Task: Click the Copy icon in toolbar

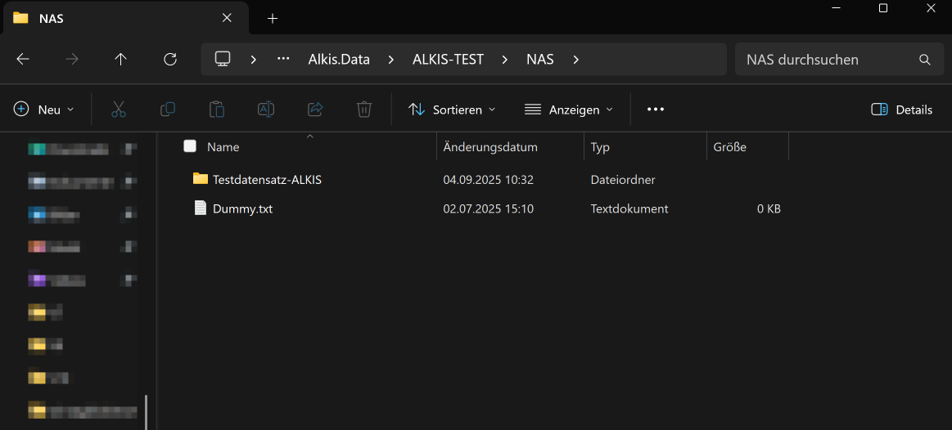Action: (x=168, y=110)
